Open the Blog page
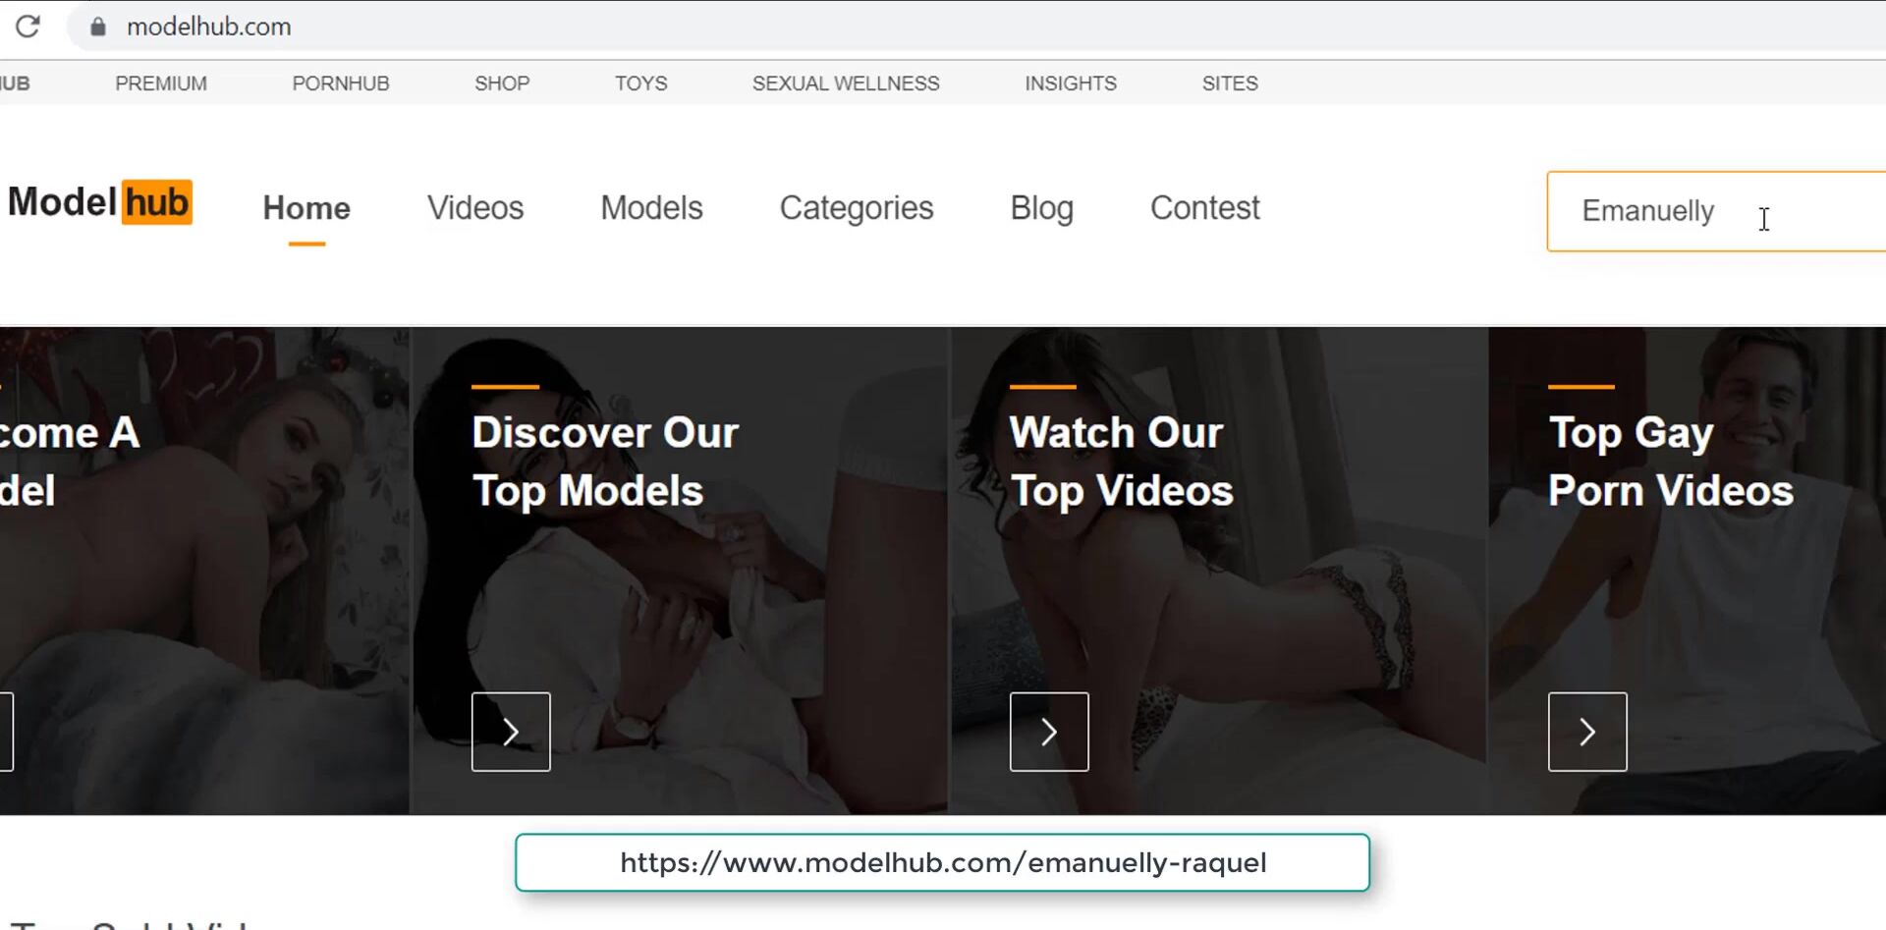The height and width of the screenshot is (930, 1886). point(1041,208)
